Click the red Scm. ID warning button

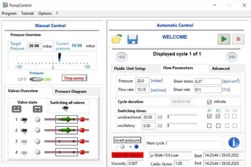coord(127,155)
